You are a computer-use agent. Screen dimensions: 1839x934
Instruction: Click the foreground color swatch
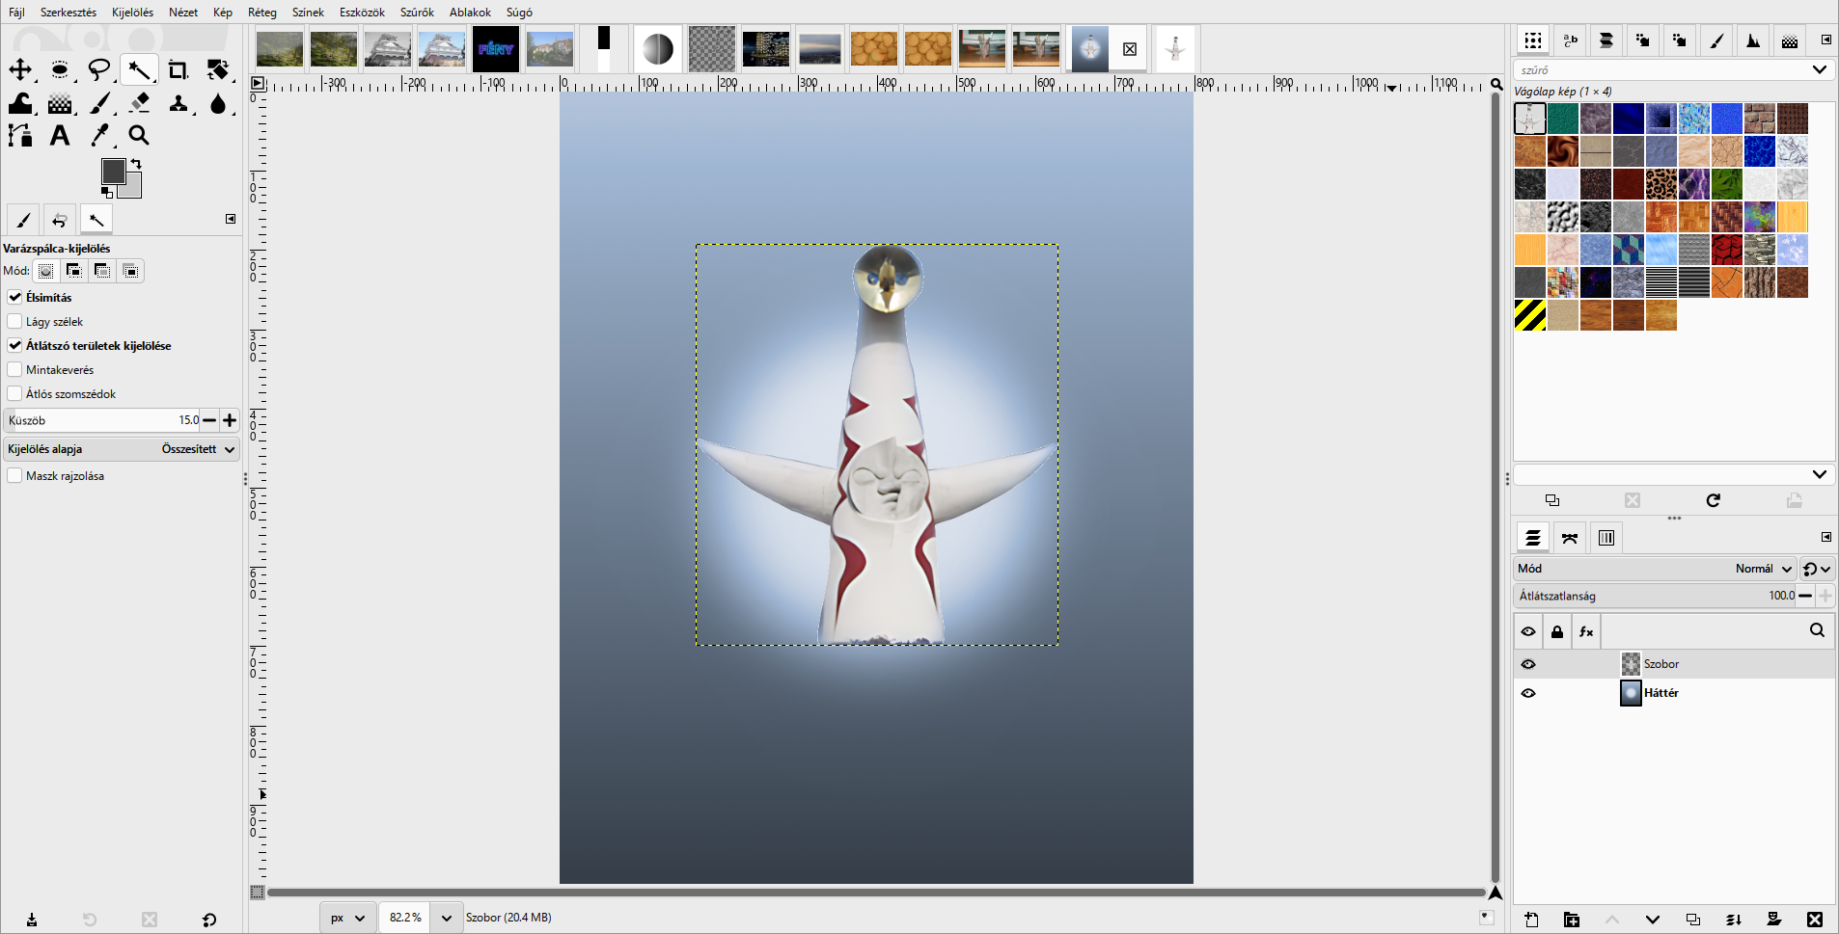[x=112, y=171]
